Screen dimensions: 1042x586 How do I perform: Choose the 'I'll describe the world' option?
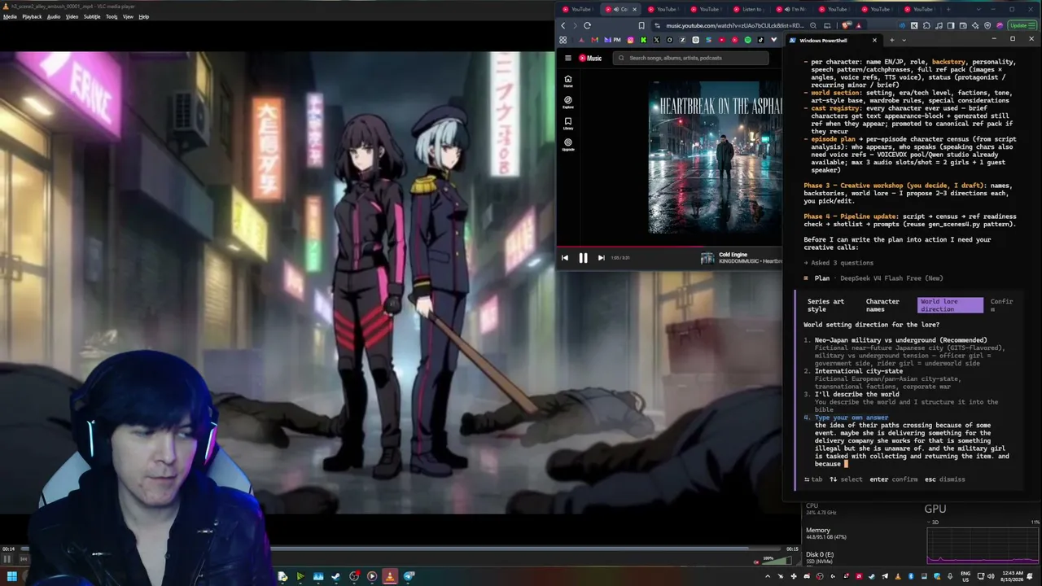[x=857, y=395]
